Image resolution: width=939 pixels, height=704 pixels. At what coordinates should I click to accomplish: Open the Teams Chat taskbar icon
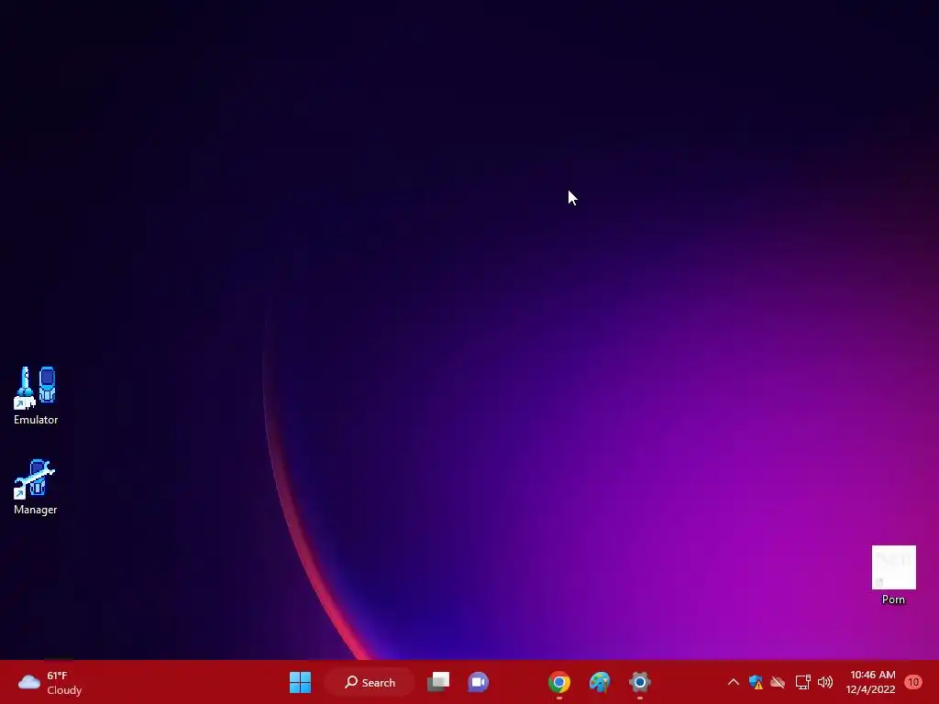478,682
